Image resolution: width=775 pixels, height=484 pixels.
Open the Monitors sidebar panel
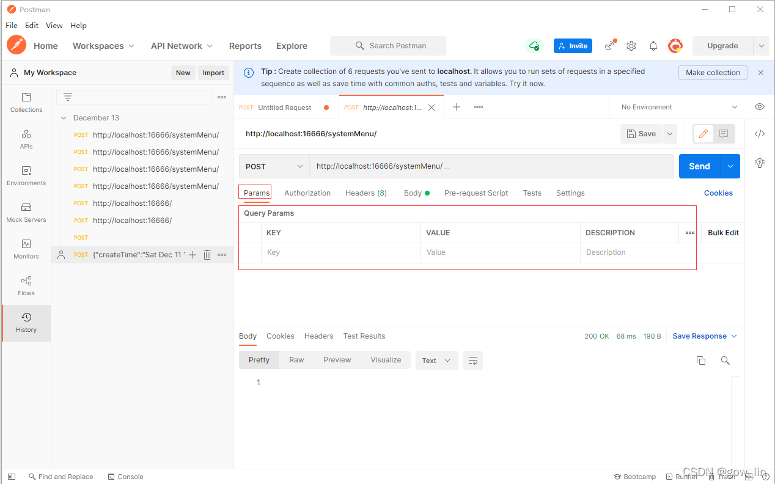(26, 249)
